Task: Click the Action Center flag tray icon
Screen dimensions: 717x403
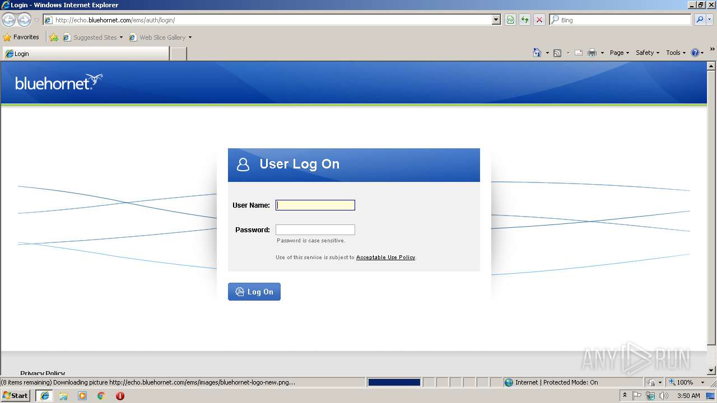Action: click(x=637, y=396)
